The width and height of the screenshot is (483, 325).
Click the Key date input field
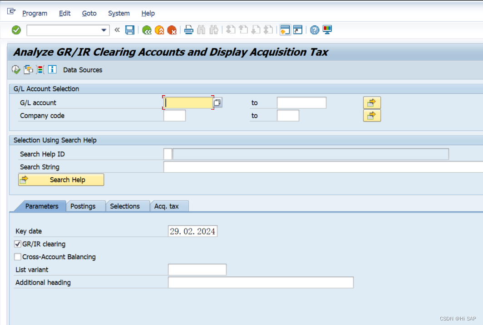tap(192, 231)
